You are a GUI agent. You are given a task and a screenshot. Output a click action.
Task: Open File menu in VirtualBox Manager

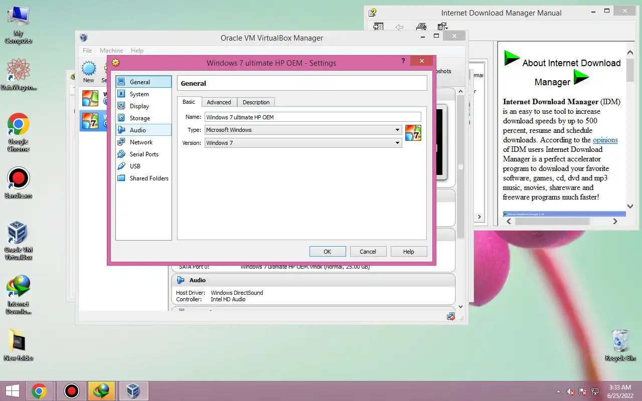click(87, 51)
